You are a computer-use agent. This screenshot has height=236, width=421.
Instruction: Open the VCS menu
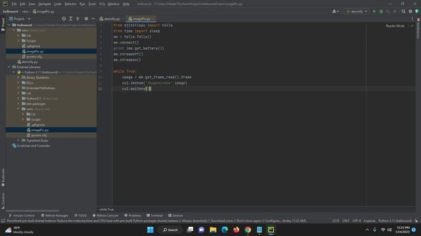pyautogui.click(x=102, y=4)
